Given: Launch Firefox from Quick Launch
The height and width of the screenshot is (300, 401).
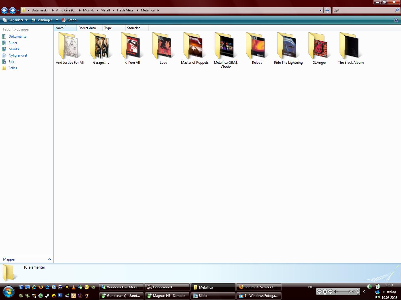Looking at the screenshot, I should (x=41, y=287).
